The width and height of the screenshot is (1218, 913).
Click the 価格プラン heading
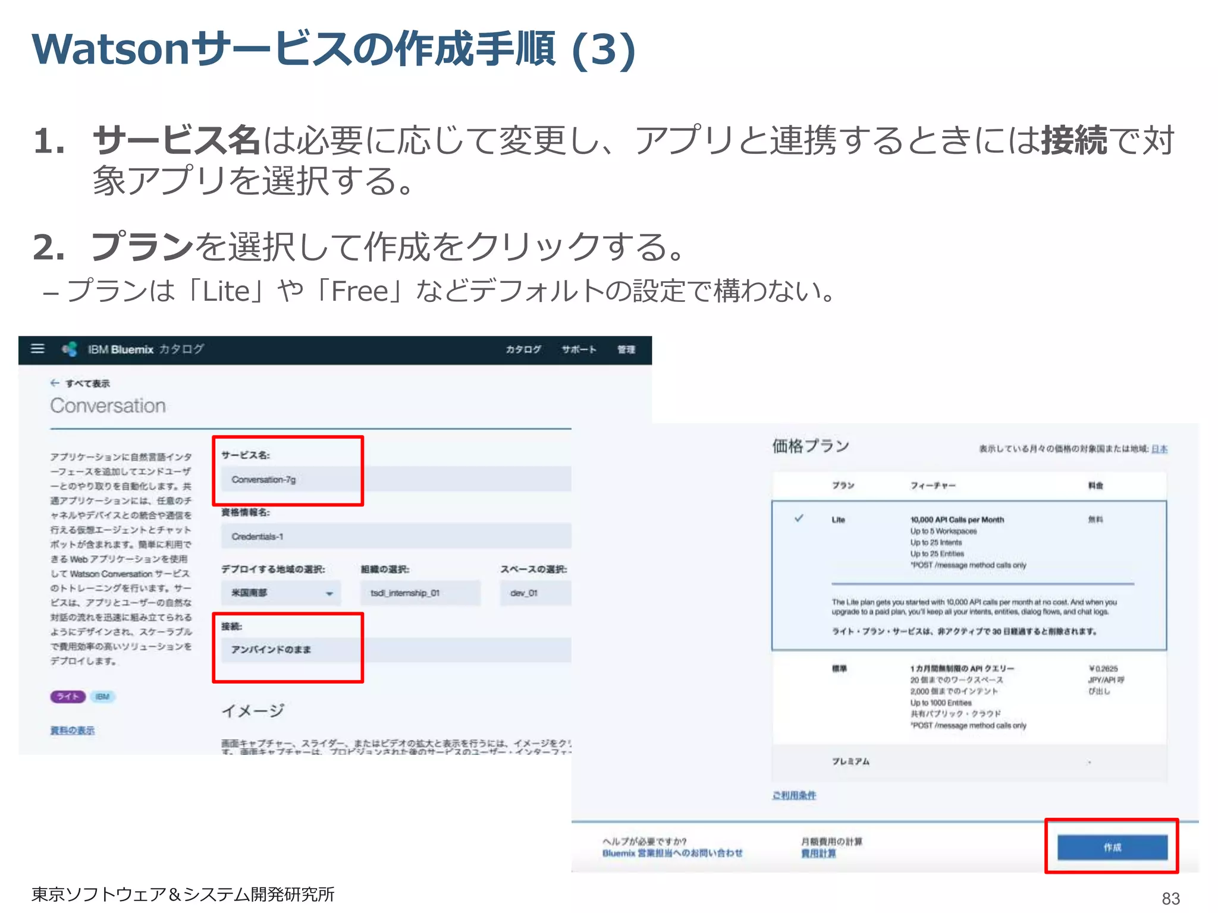[x=811, y=446]
